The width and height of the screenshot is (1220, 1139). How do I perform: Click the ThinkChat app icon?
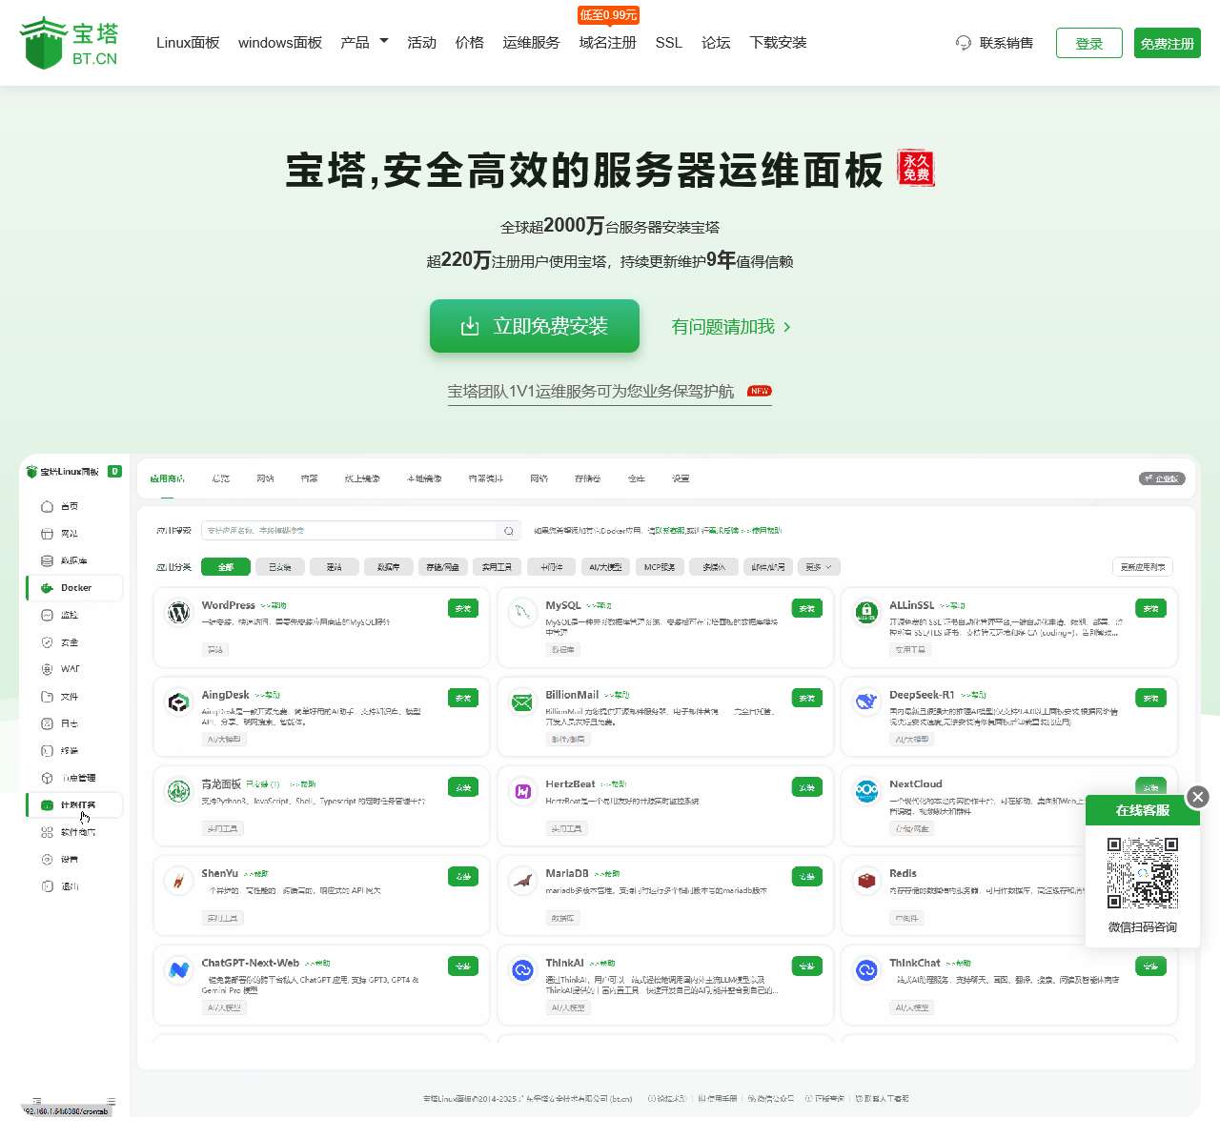pyautogui.click(x=866, y=970)
